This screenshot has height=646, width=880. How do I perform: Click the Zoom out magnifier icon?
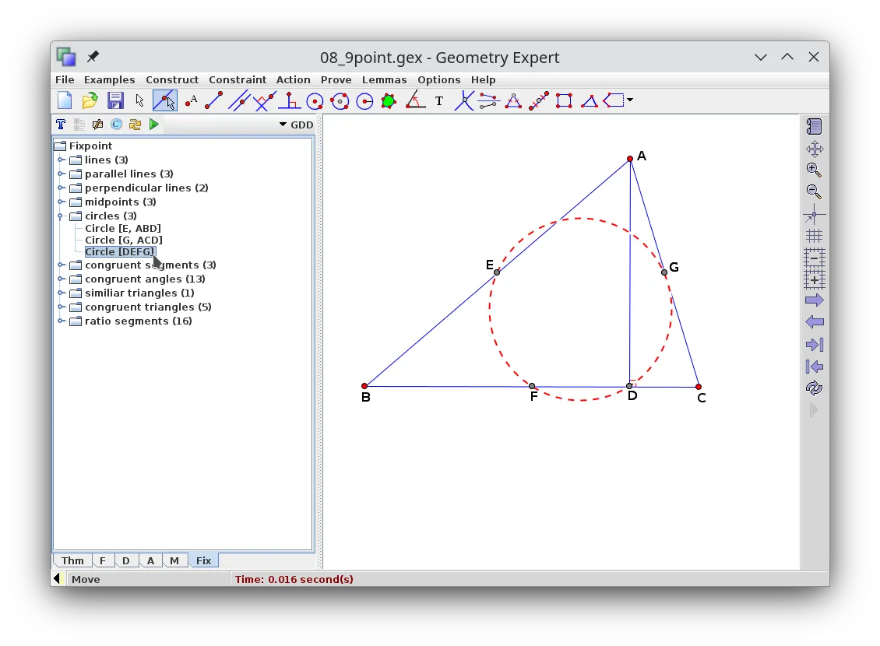pyautogui.click(x=814, y=191)
